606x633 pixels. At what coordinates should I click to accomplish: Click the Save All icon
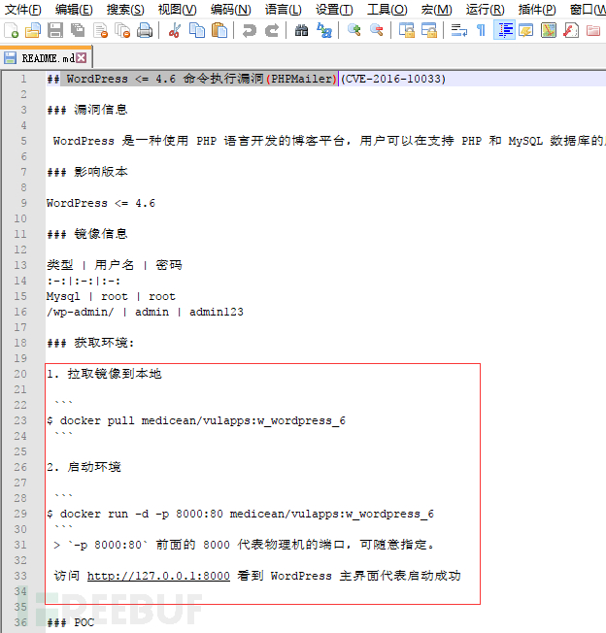point(78,30)
